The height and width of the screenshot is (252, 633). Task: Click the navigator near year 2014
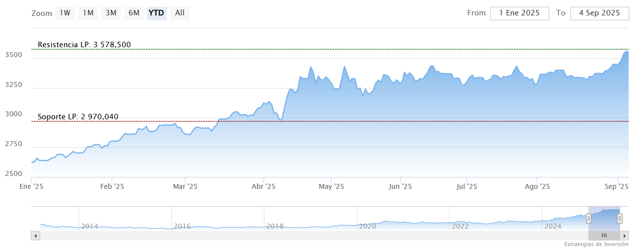point(90,226)
